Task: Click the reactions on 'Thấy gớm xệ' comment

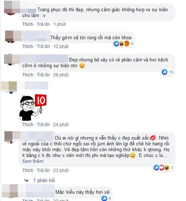Action: click(x=124, y=44)
